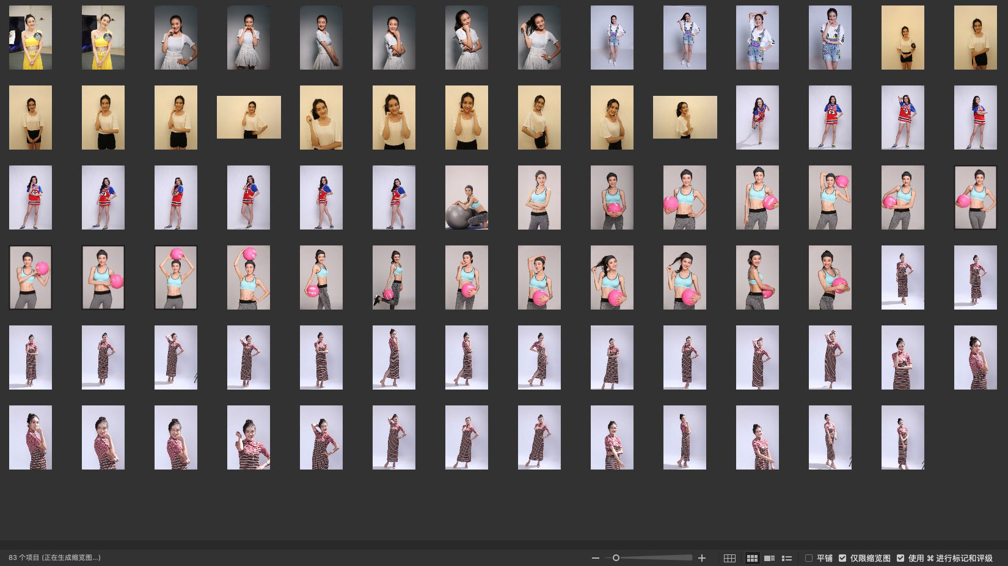This screenshot has height=566, width=1008.
Task: Select the first landscape-oriented beige background thumbnail
Action: 249,117
